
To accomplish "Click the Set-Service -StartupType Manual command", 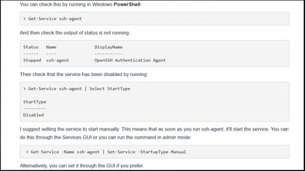I will pyautogui.click(x=146, y=152).
